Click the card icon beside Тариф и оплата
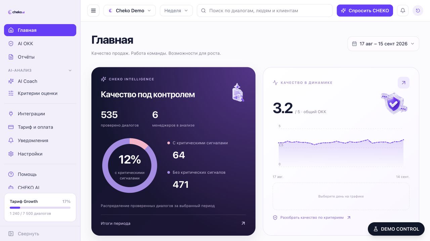The height and width of the screenshot is (241, 430). 11,127
